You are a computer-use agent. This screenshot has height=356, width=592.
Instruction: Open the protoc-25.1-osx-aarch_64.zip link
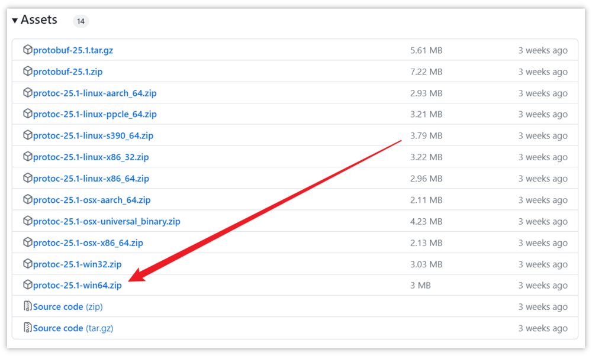92,200
